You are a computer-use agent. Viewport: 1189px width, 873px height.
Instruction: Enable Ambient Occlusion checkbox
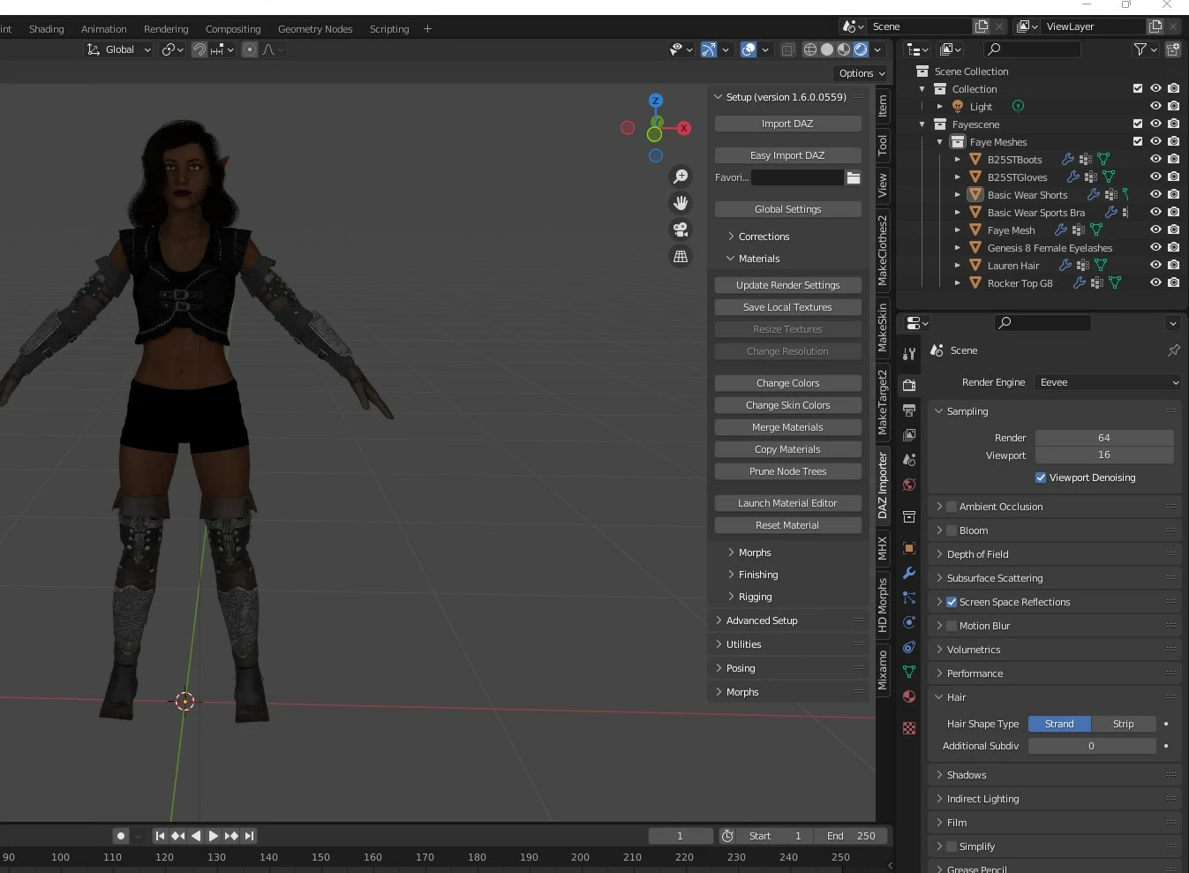(952, 507)
